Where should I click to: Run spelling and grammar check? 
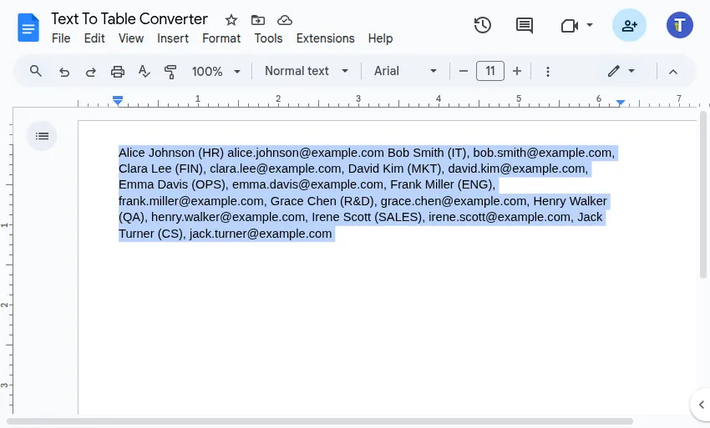[144, 72]
